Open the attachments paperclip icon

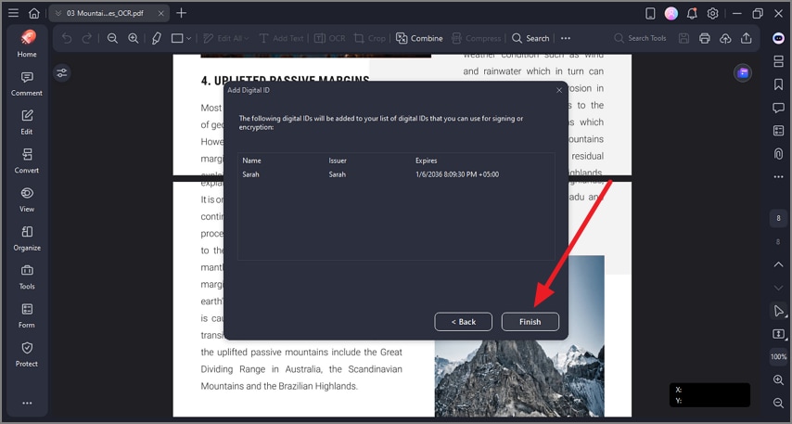pos(778,154)
